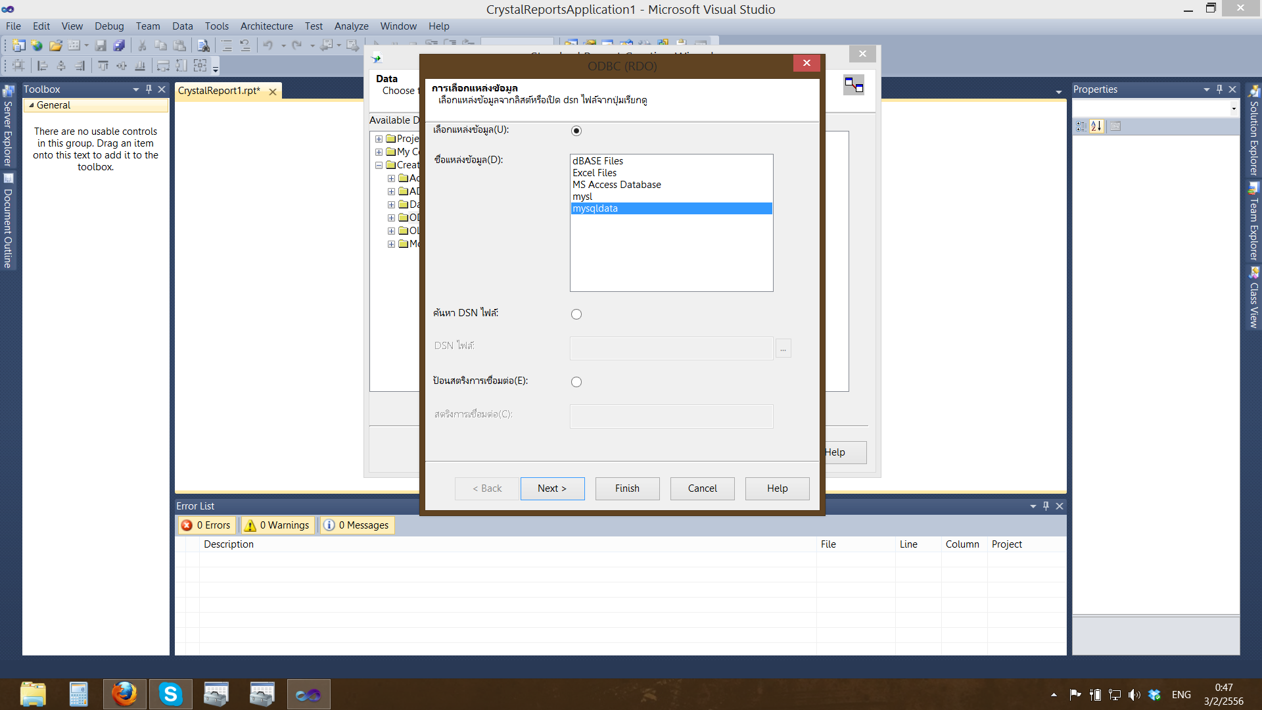The height and width of the screenshot is (710, 1262).
Task: Select Excel Files data source
Action: 671,173
